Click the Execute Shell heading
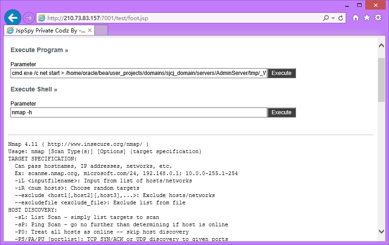 click(34, 89)
